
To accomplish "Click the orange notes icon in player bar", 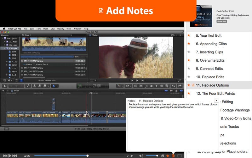I will click(x=173, y=156).
